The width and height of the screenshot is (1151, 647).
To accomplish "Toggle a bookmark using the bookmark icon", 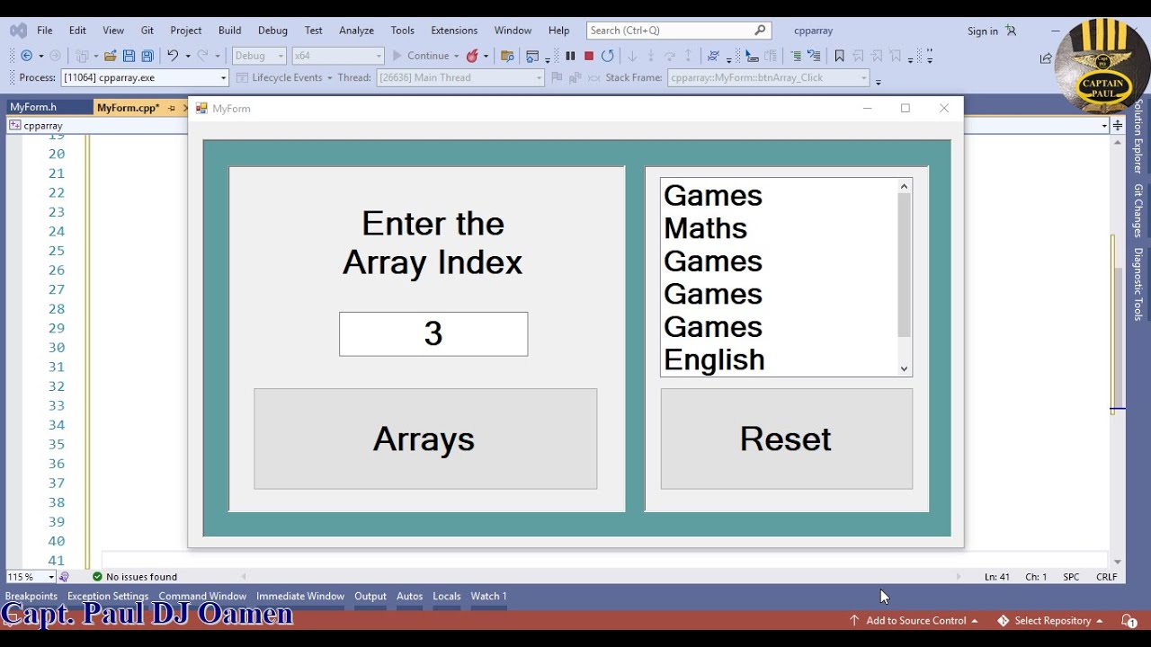I will pos(839,56).
